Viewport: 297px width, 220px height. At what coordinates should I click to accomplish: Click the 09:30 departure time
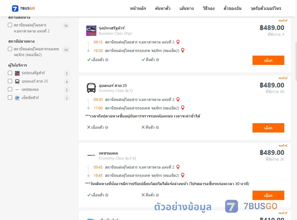98,100
